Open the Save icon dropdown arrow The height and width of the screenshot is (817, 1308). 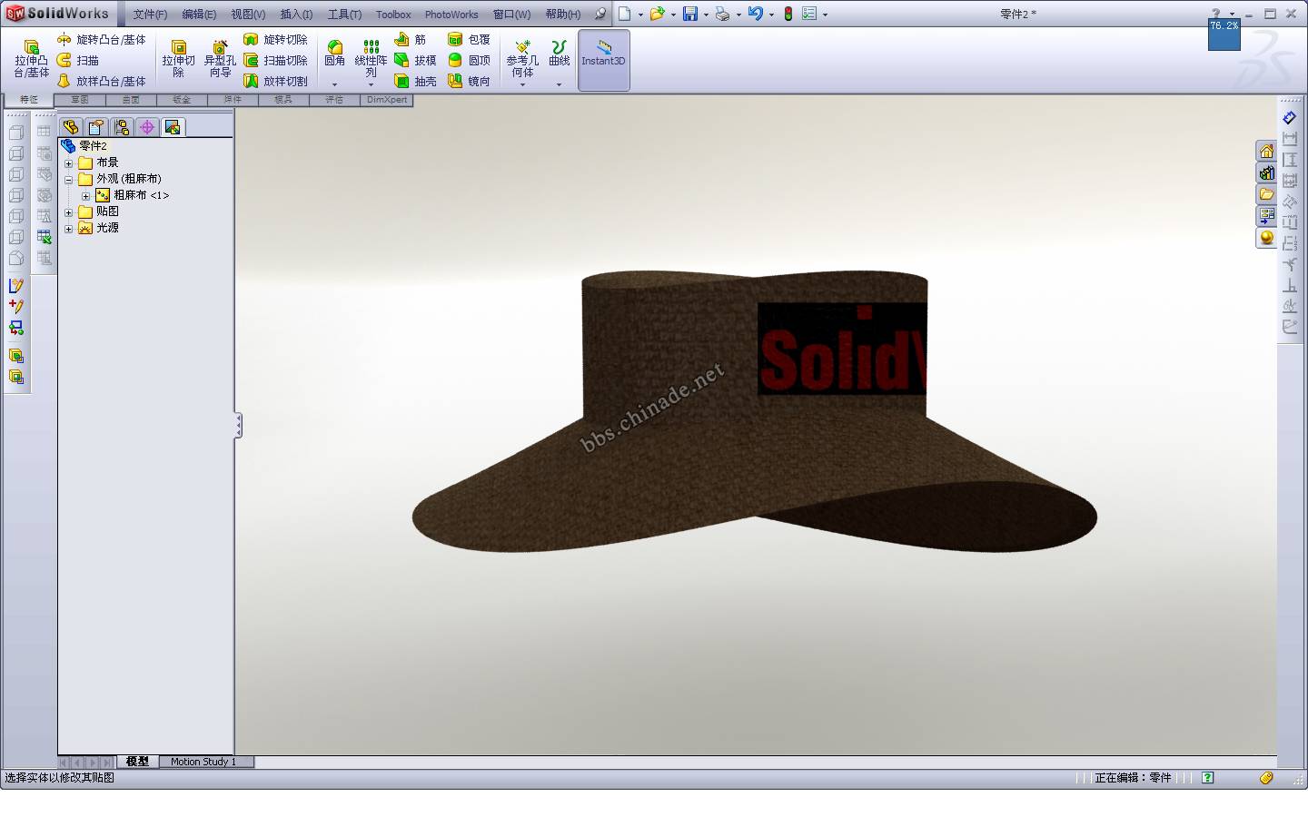click(706, 15)
